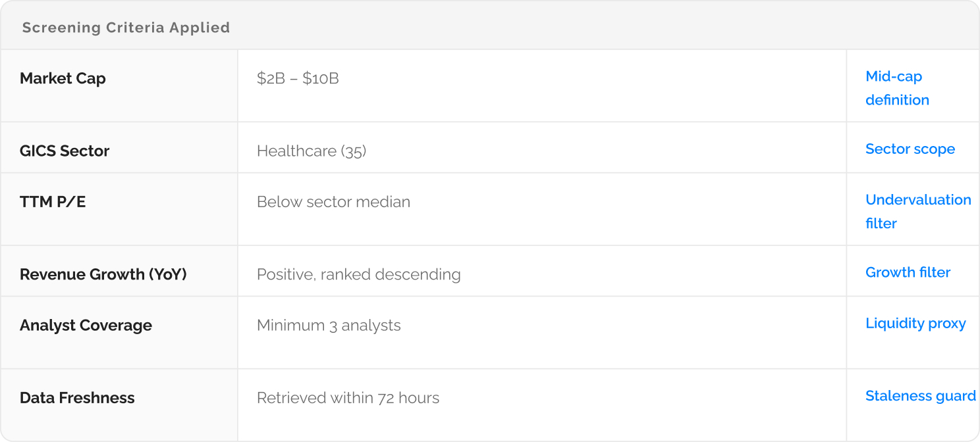Click the $10B upper bound value

point(321,79)
